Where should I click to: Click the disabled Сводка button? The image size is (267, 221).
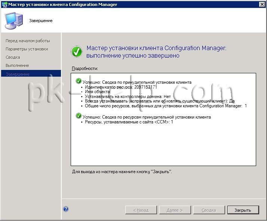[209, 210]
